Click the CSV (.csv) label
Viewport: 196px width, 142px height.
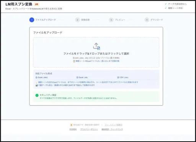click(x=124, y=77)
